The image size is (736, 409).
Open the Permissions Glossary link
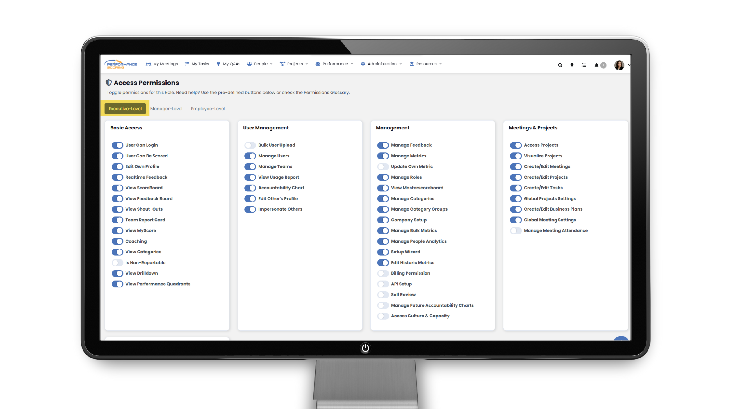tap(326, 93)
